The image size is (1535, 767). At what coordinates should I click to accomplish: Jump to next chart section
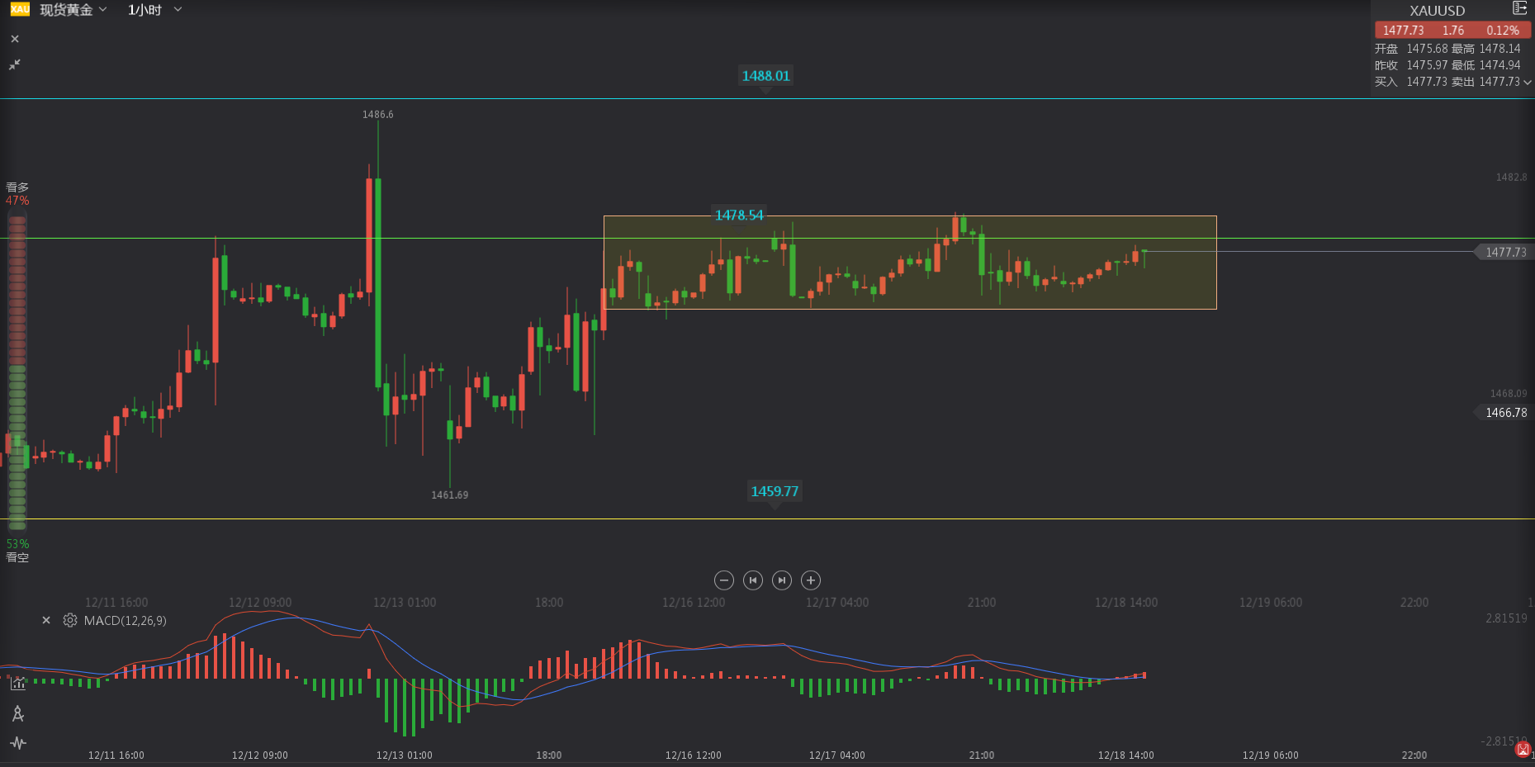(782, 580)
